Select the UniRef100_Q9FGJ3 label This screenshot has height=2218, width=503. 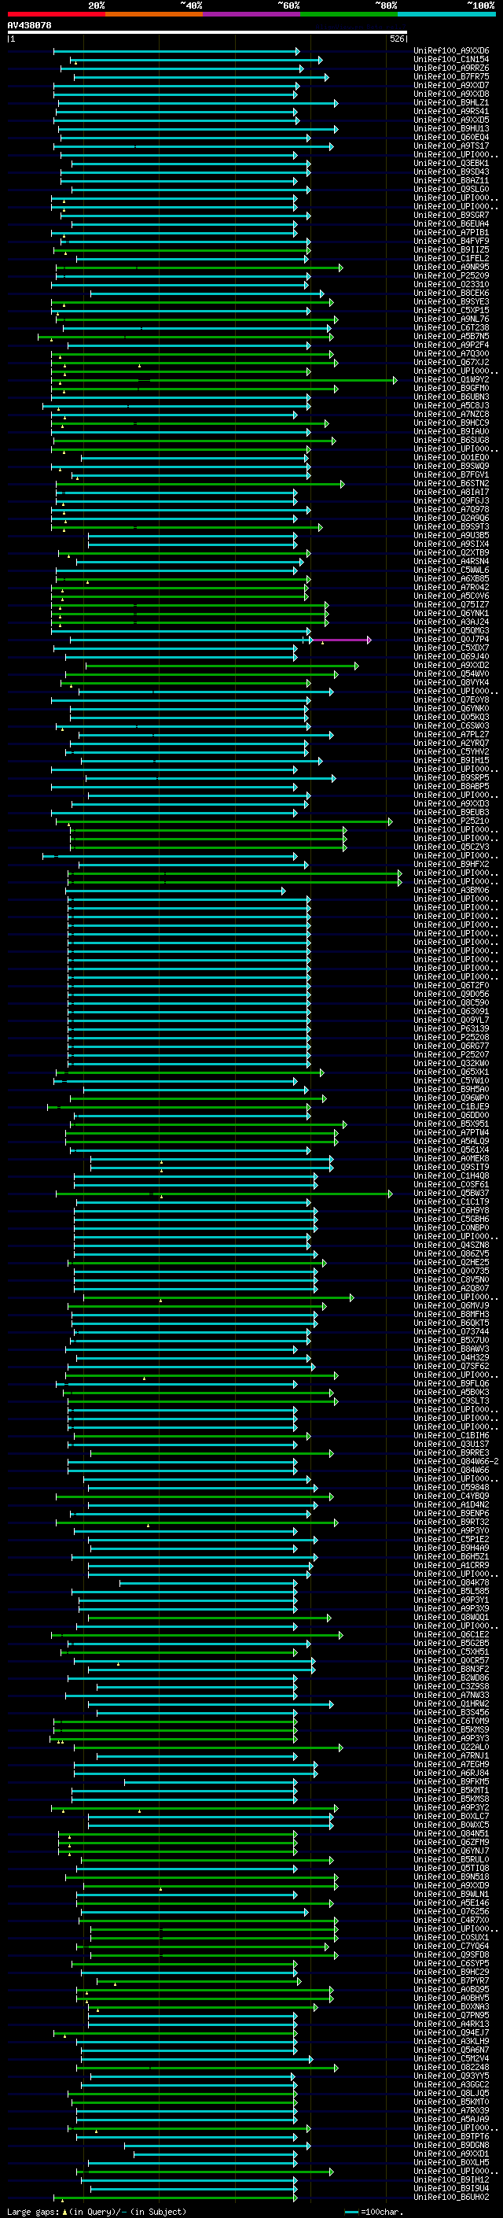(x=451, y=500)
